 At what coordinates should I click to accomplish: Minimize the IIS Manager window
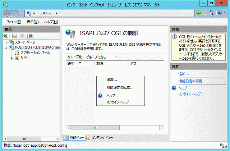pyautogui.click(x=203, y=3)
